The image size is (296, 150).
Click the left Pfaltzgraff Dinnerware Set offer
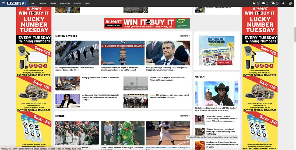(34, 94)
